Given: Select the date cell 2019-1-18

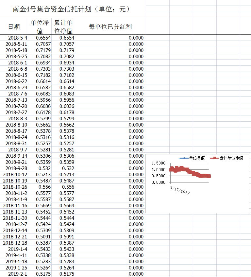Looking at the screenshot, I should tap(14, 261).
